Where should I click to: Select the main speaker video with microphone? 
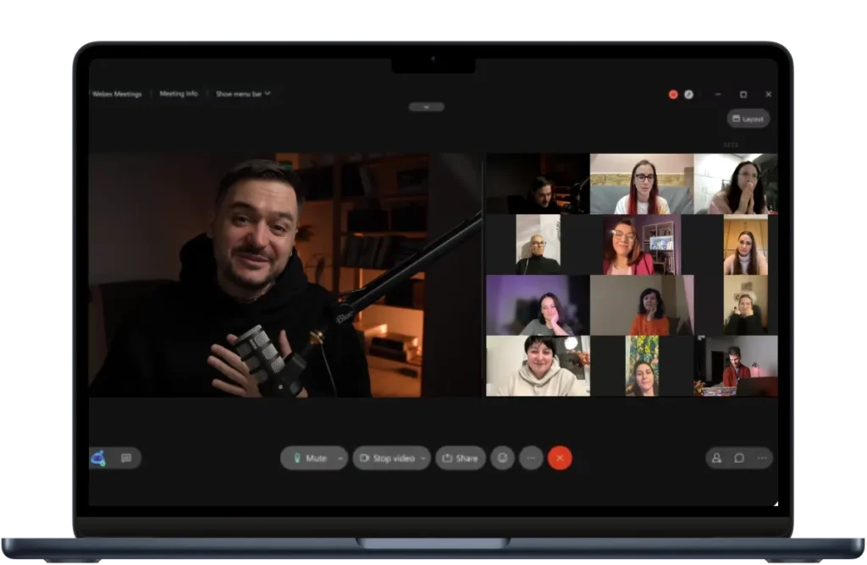click(284, 275)
